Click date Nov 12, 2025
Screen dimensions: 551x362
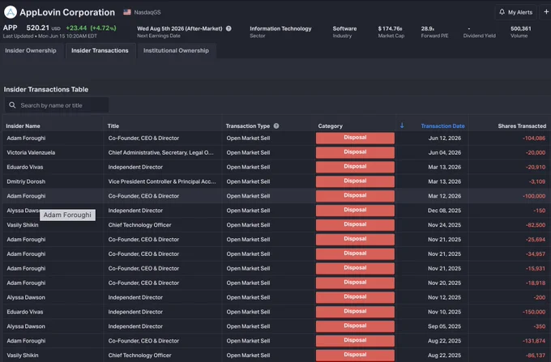445,297
